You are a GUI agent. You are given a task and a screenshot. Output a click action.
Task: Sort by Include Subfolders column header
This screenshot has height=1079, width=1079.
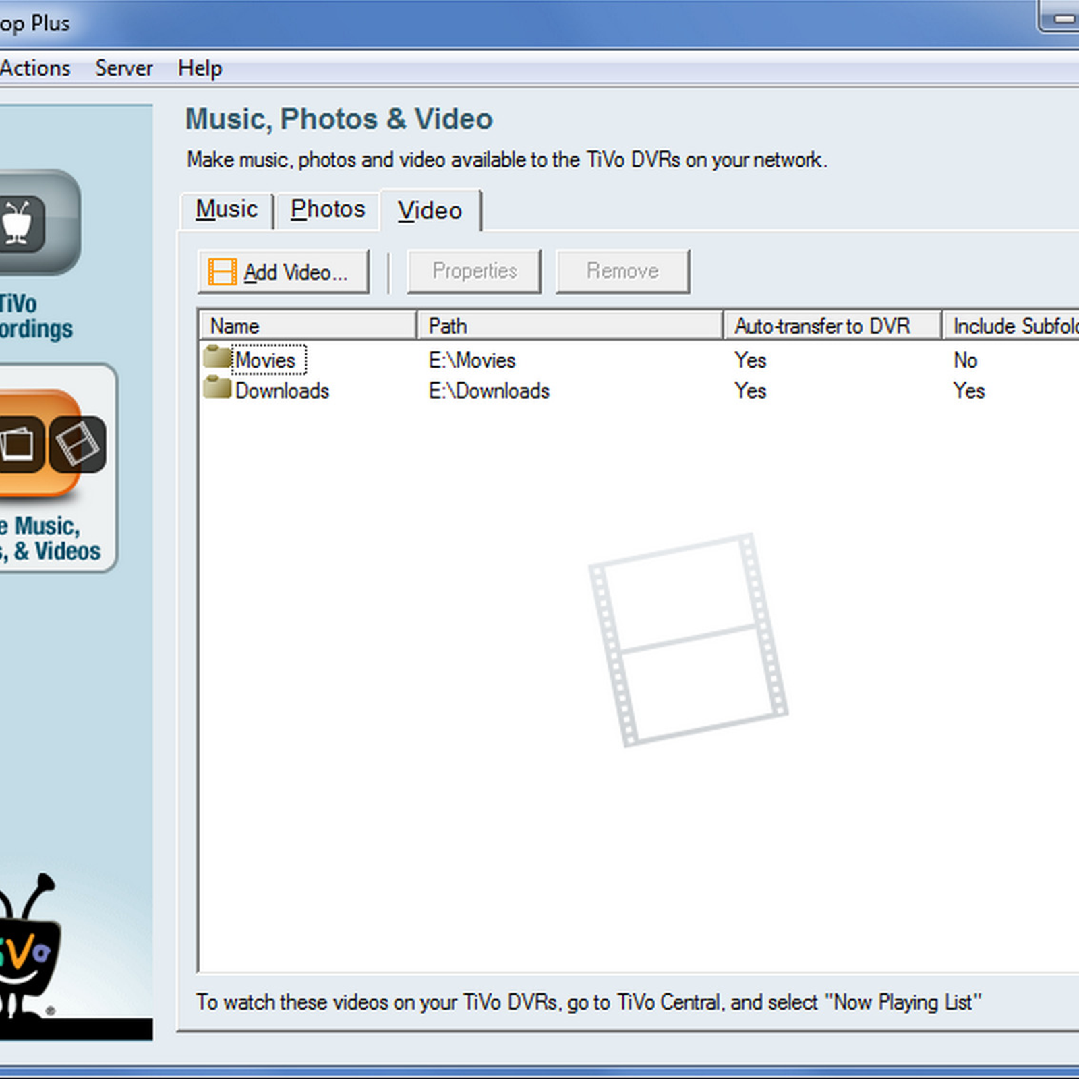1011,326
